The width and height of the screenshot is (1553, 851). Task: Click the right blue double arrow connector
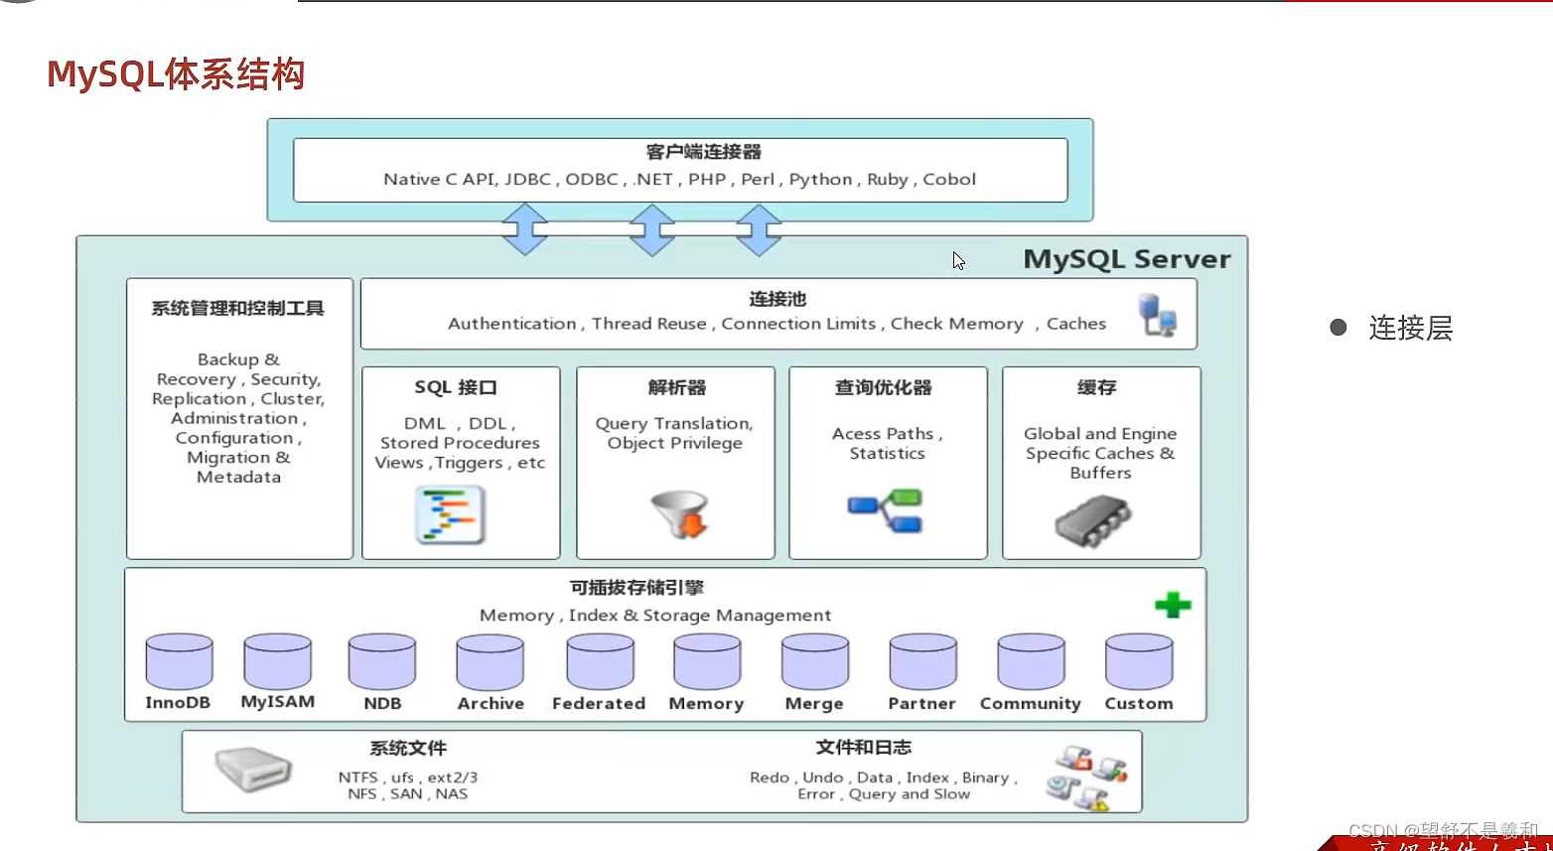(760, 229)
